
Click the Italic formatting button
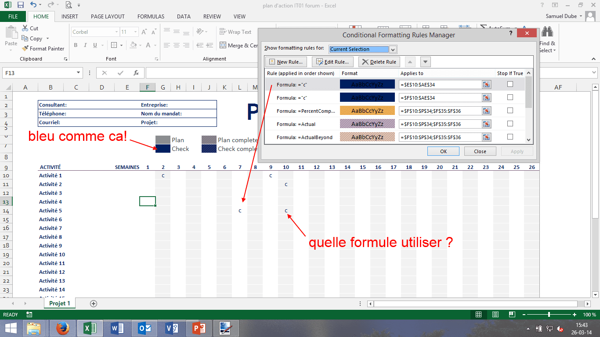tap(85, 45)
